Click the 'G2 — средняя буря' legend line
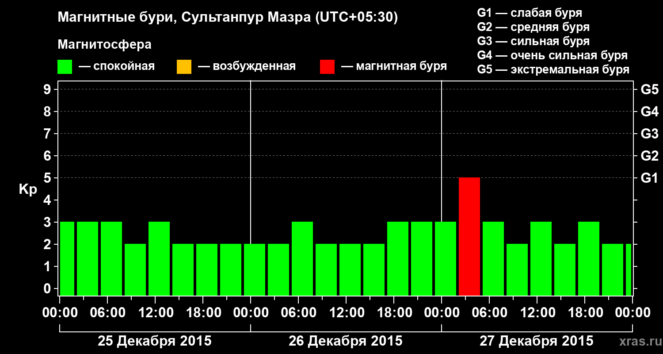 point(533,27)
